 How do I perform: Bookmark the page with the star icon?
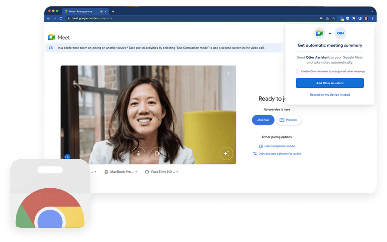334,18
